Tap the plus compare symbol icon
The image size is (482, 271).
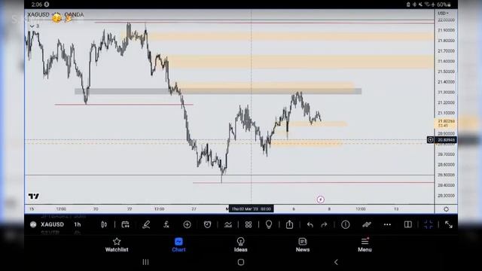(187, 224)
